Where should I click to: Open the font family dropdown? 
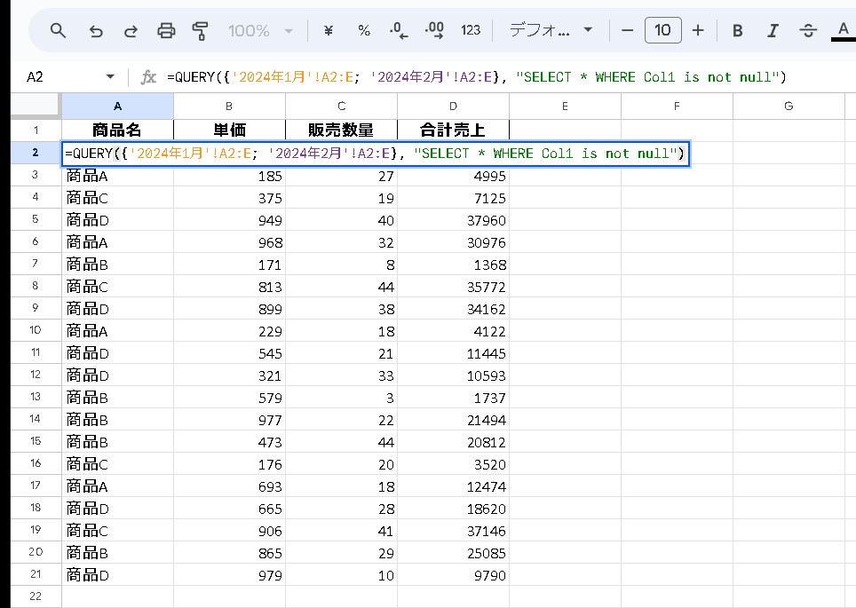[551, 31]
